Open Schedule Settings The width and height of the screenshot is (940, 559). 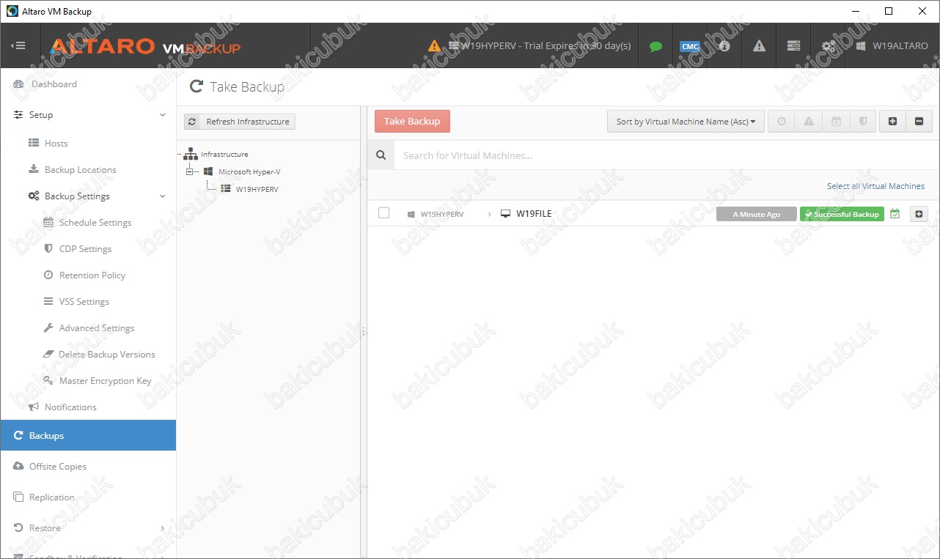95,223
